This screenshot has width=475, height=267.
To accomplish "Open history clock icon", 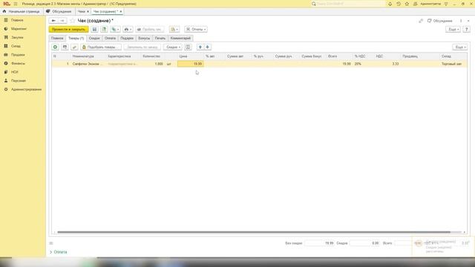I will tap(399, 4).
